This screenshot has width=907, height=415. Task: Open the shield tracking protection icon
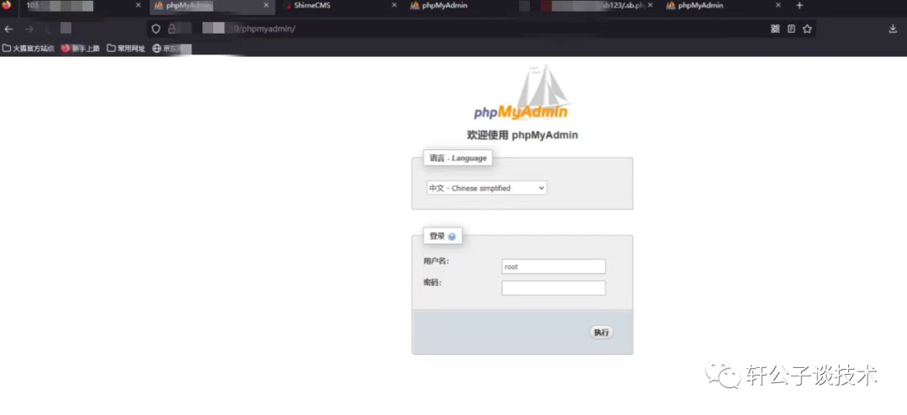[155, 29]
